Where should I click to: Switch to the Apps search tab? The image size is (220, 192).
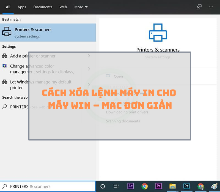coord(22,7)
